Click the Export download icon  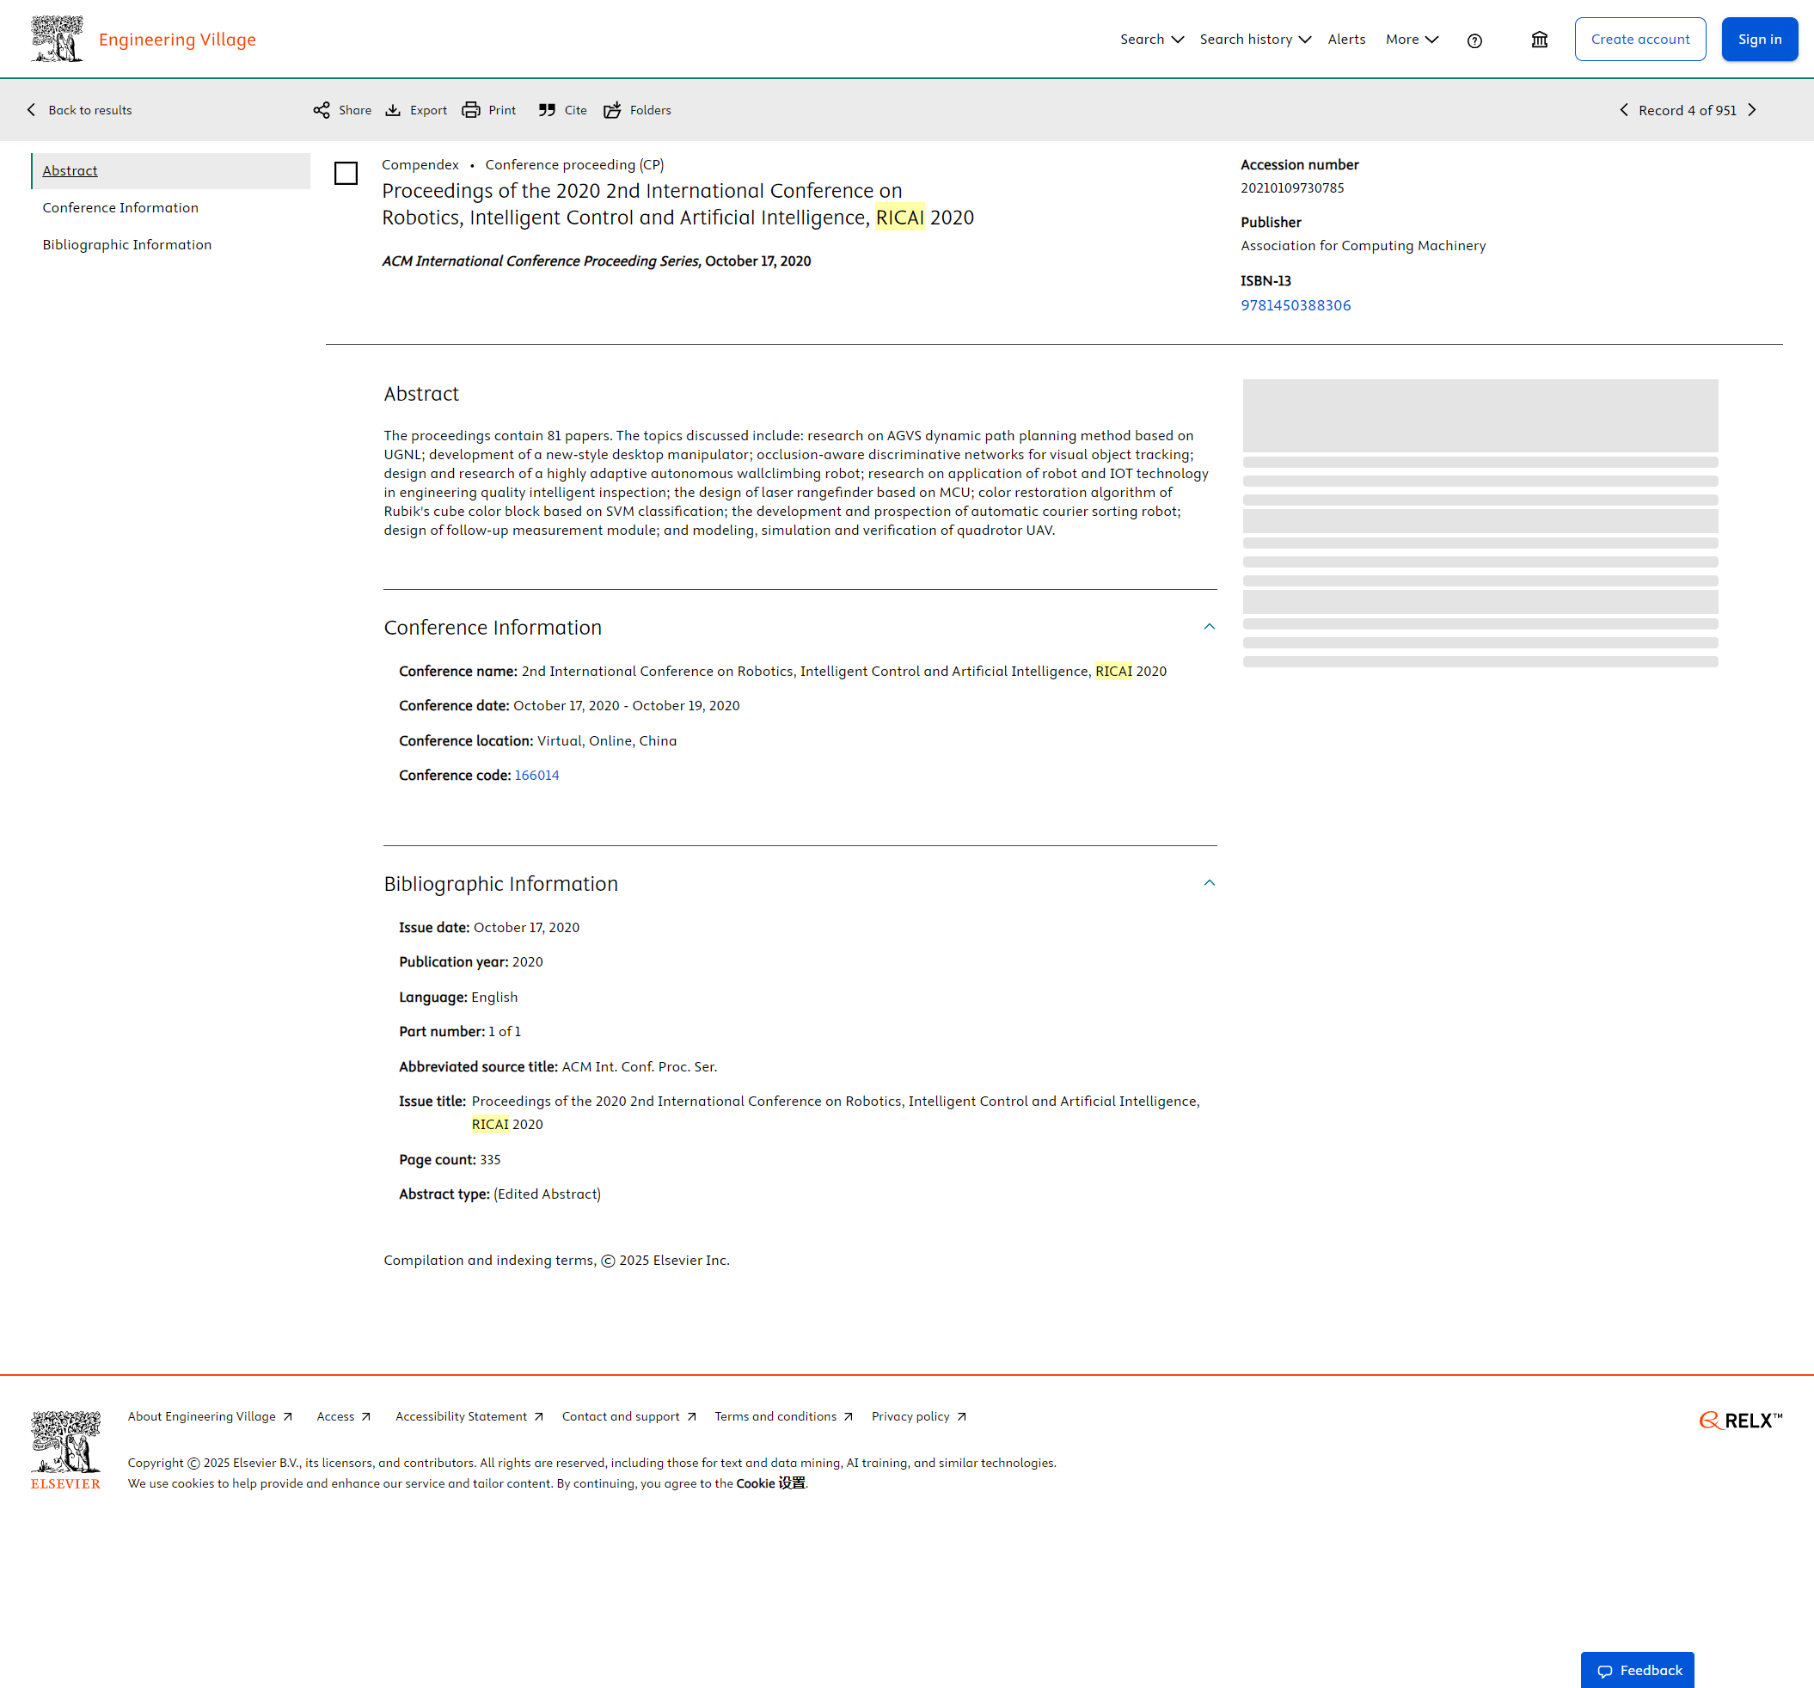[393, 110]
